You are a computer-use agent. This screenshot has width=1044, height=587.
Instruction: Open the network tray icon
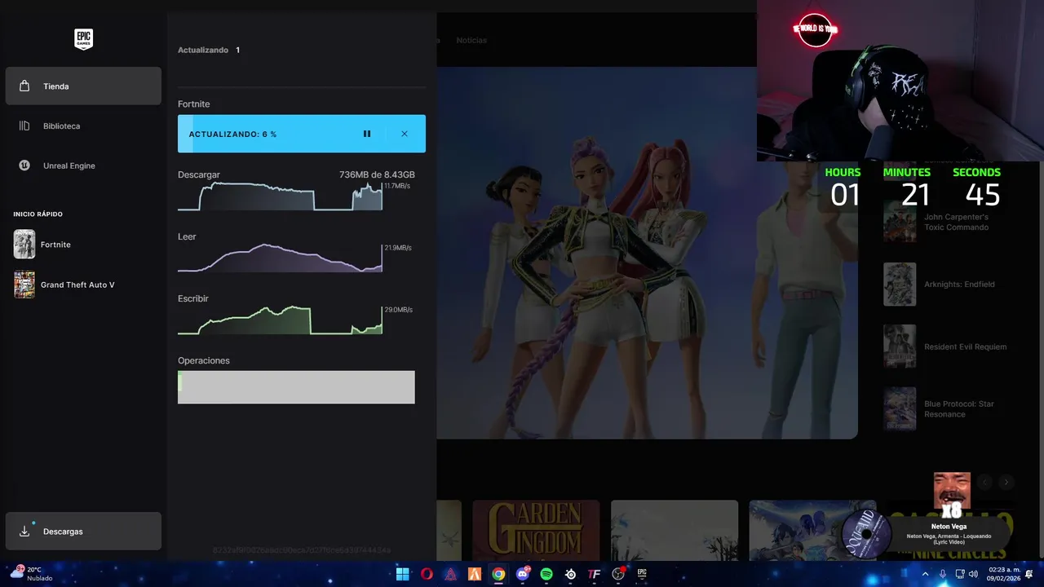point(960,574)
